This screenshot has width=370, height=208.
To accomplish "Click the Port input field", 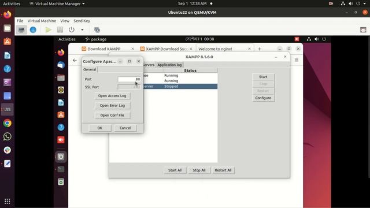I will 129,79.
